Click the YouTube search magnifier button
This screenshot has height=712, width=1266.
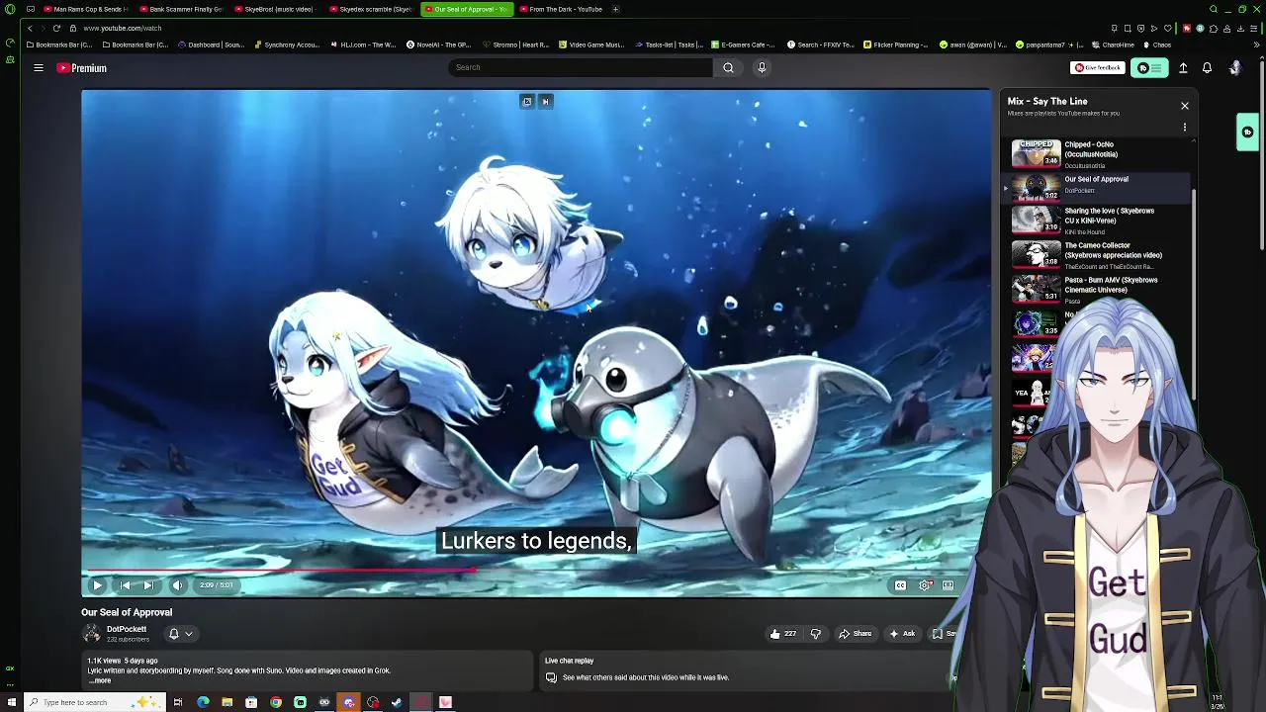pos(728,67)
